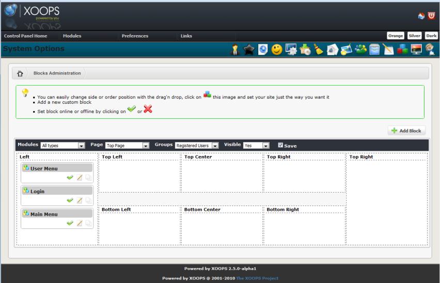
Task: Switch to the Orange color theme
Action: point(396,36)
